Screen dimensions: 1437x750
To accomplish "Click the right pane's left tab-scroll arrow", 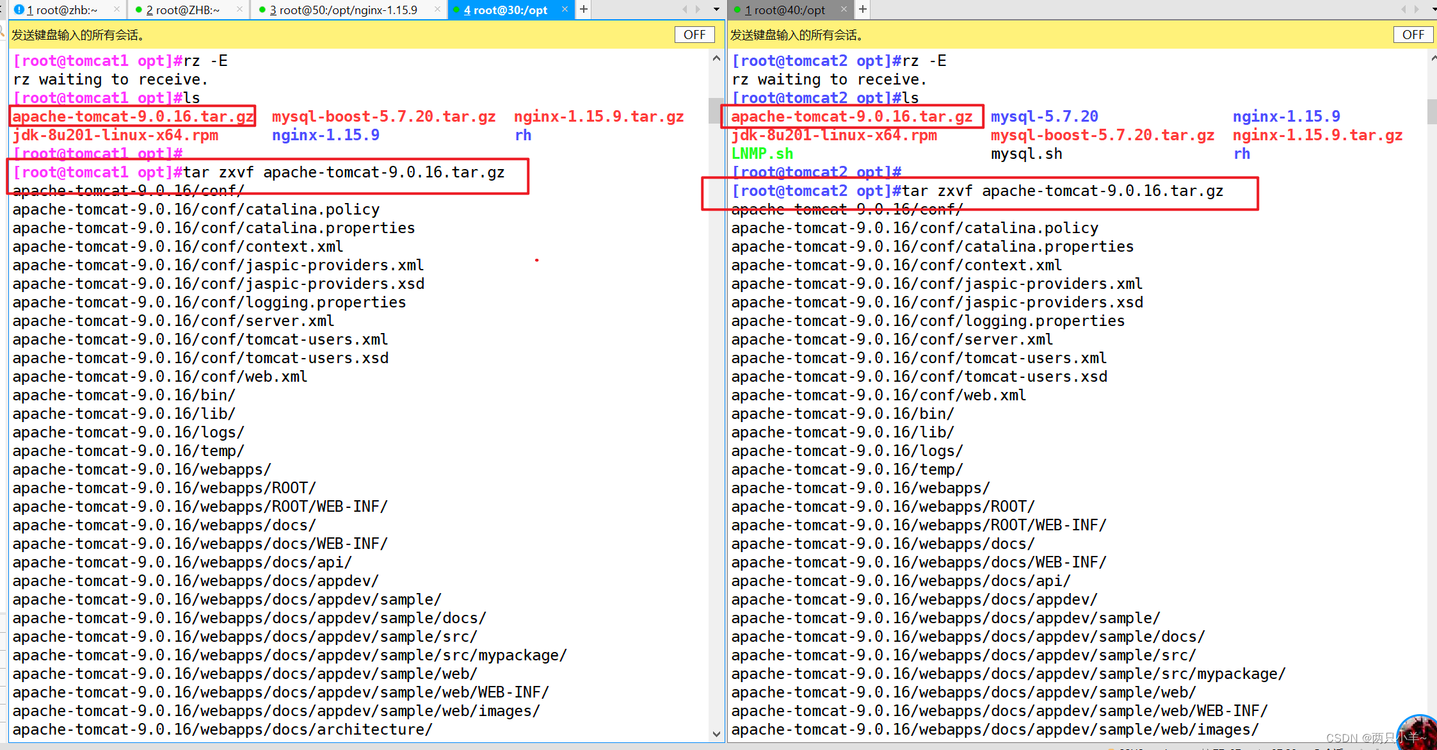I will (x=1403, y=9).
